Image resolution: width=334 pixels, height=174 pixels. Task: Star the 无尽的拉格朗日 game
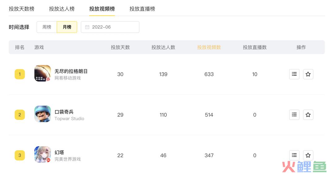pyautogui.click(x=308, y=74)
